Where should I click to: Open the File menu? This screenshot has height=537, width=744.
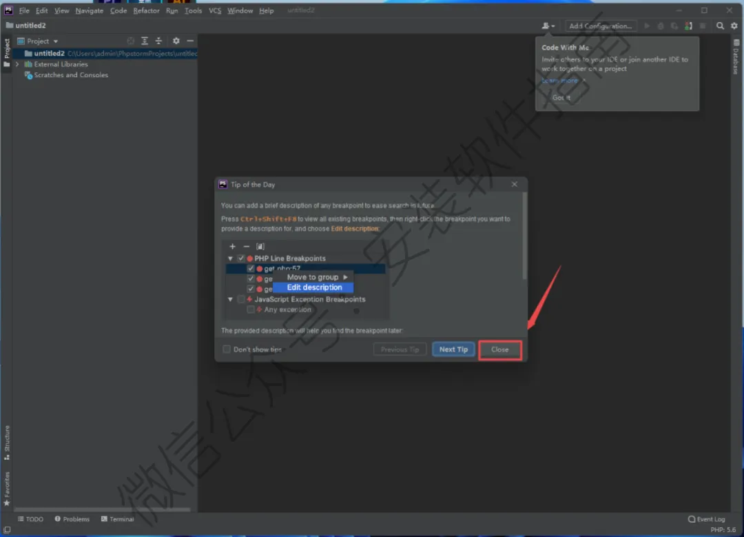click(24, 10)
